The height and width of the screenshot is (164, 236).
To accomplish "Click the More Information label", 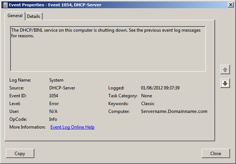I will (27, 127).
